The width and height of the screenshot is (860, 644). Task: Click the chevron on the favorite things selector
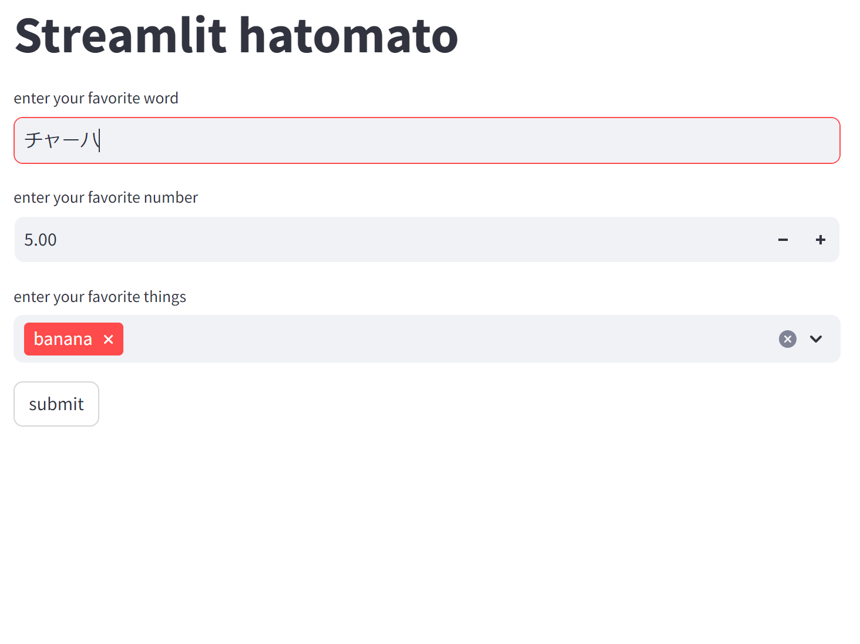(816, 339)
